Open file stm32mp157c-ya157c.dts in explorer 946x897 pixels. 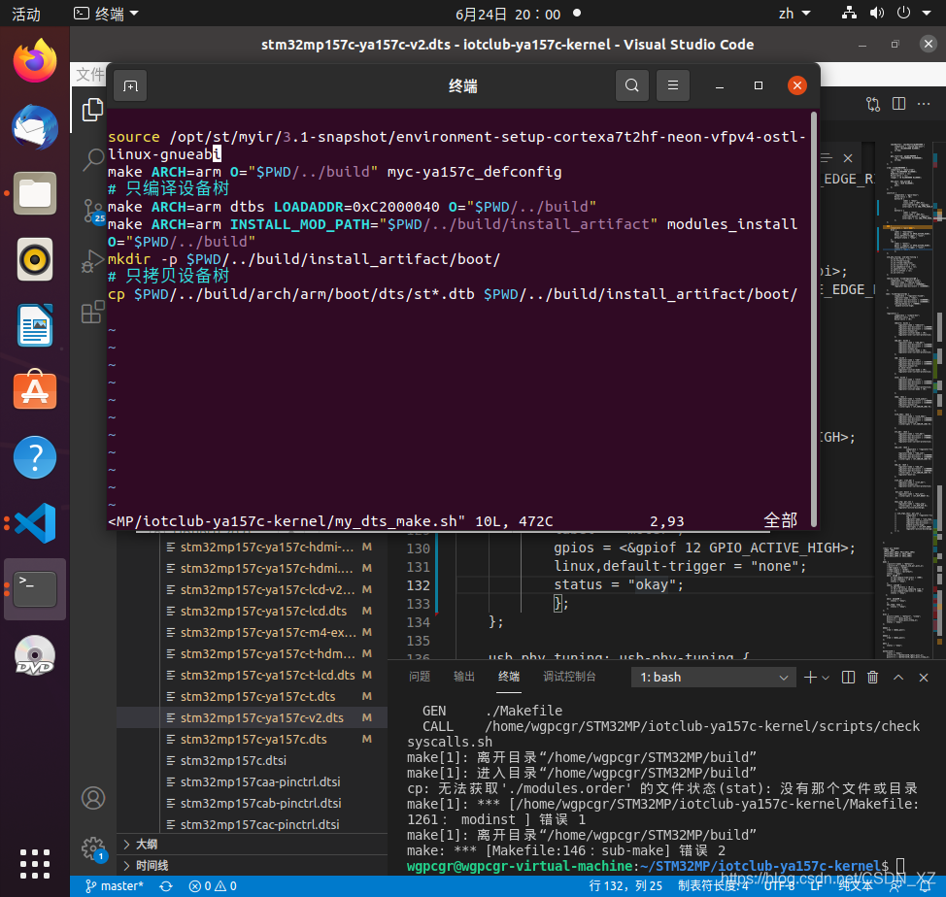(253, 739)
